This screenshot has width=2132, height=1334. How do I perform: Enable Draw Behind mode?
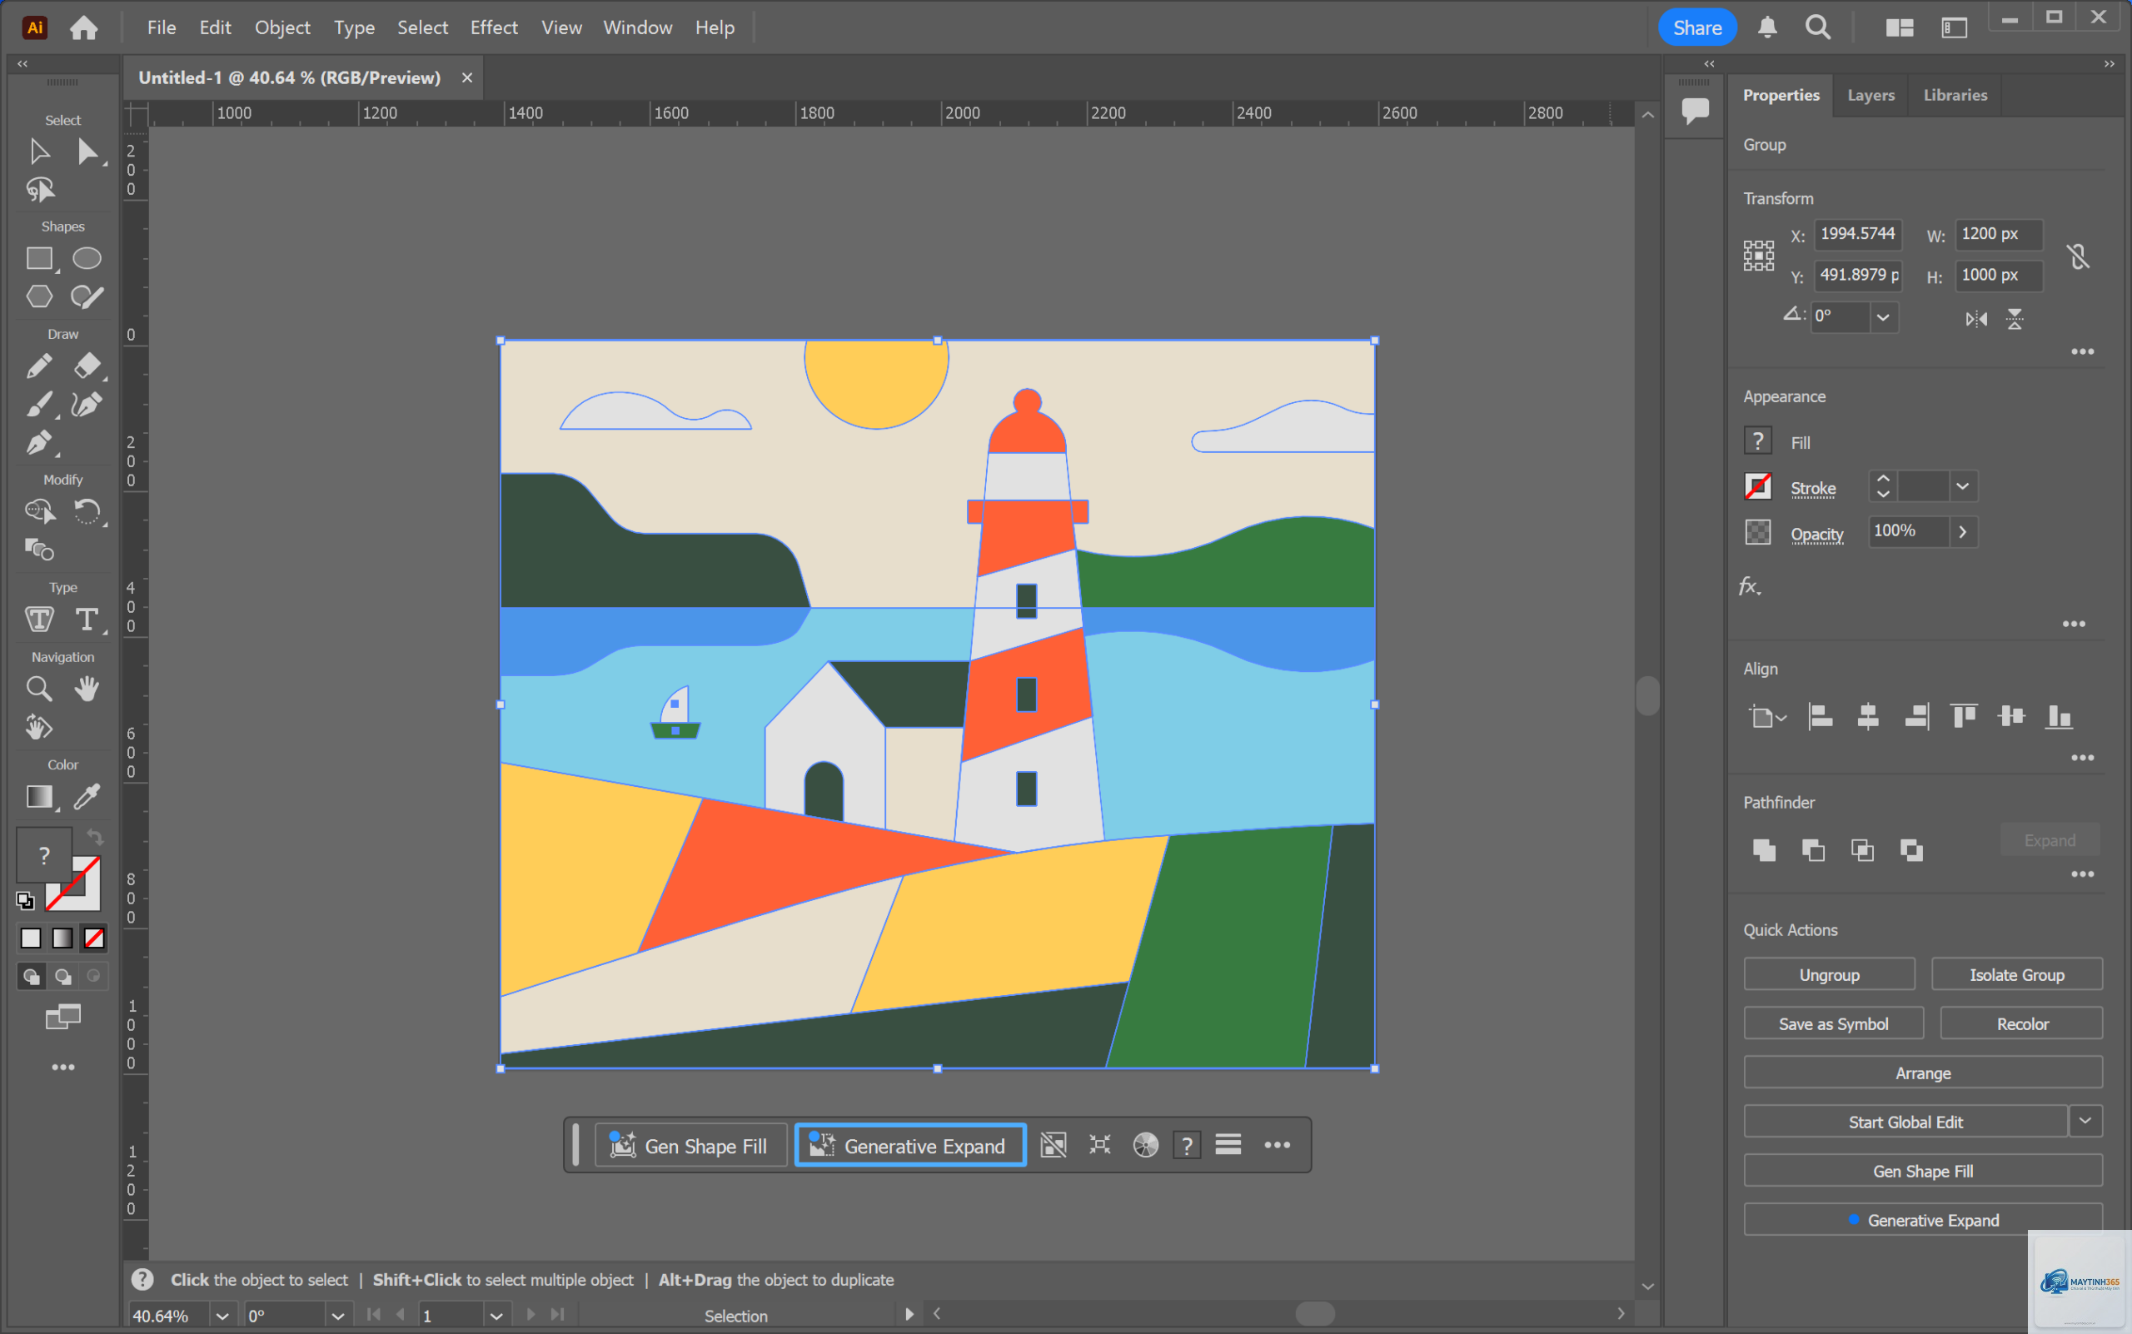(62, 976)
